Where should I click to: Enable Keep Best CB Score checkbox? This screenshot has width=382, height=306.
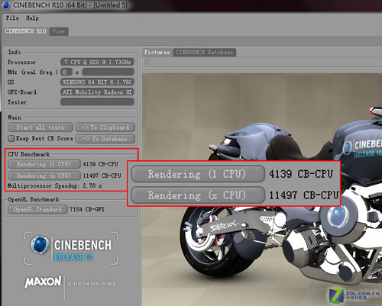11,139
